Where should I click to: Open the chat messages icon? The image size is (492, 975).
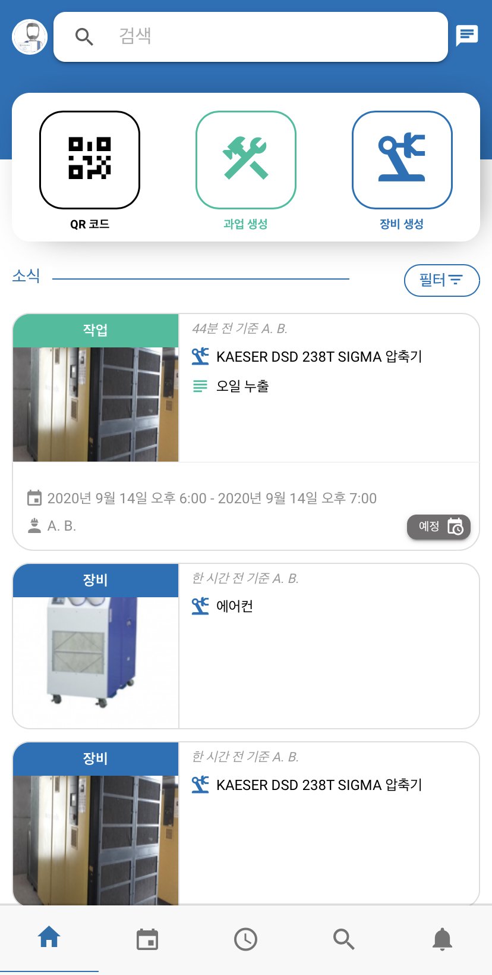467,36
